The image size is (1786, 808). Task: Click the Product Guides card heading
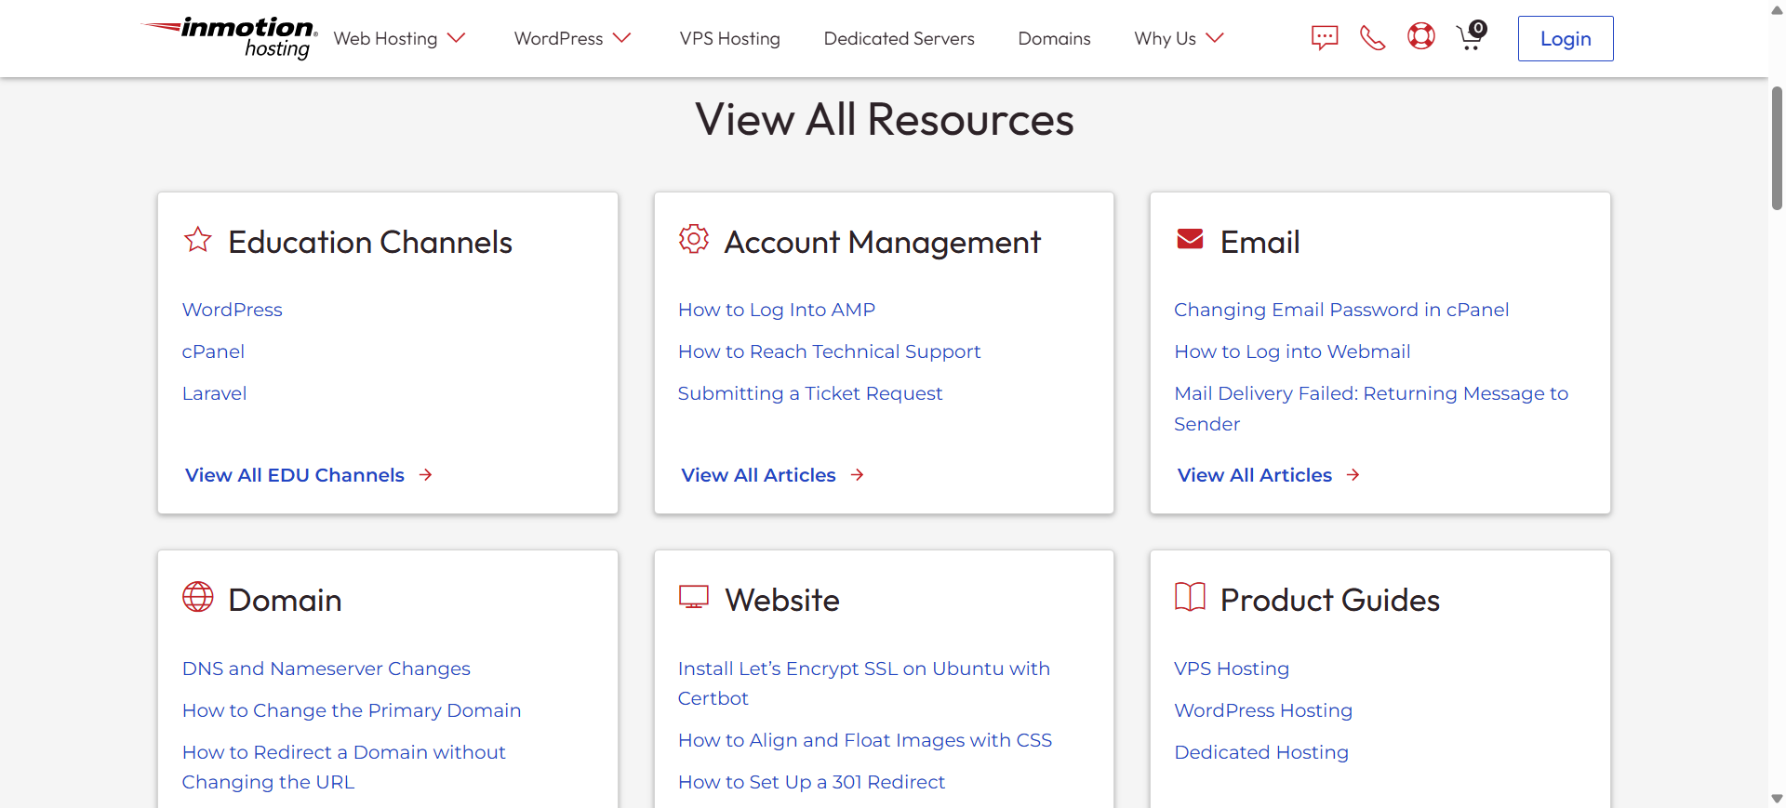tap(1329, 600)
